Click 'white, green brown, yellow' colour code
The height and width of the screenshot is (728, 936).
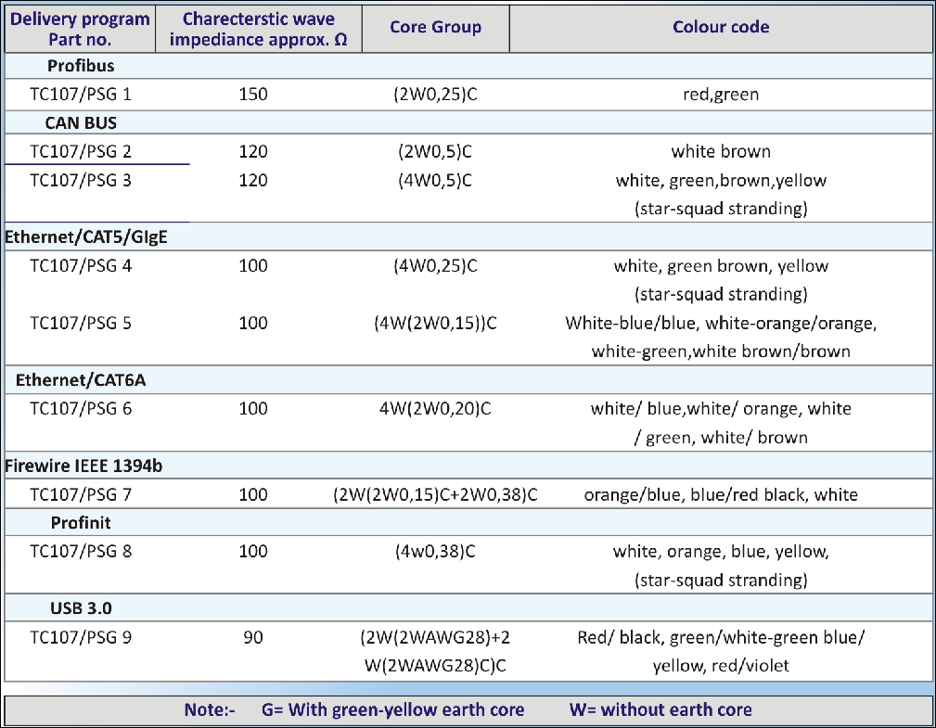click(x=721, y=266)
